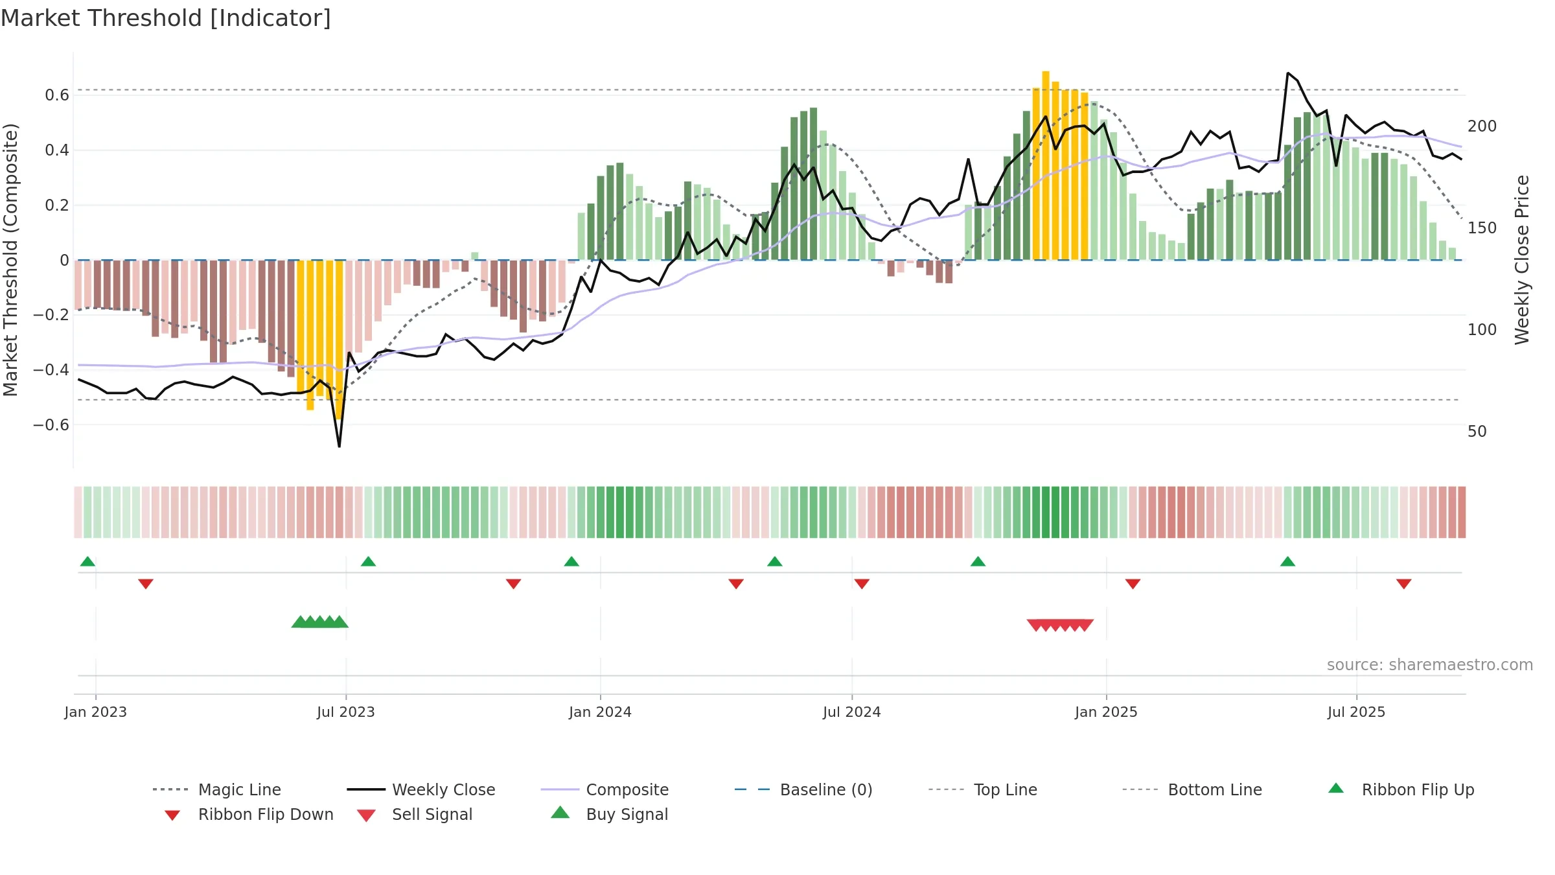Click the green Ribbon Flip Up legend triangle
This screenshot has width=1555, height=875.
[x=1336, y=788]
